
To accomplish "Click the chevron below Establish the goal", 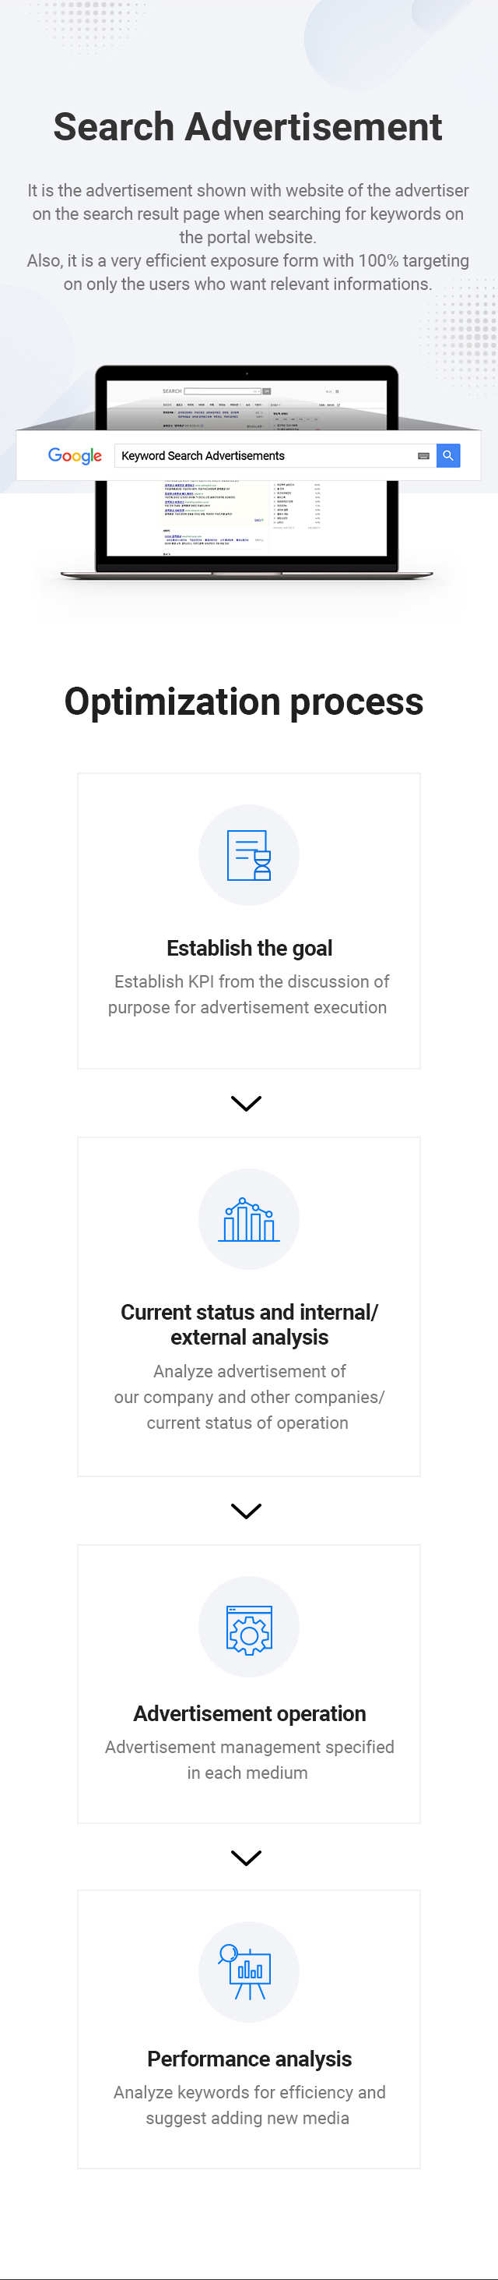I will coord(247,1103).
